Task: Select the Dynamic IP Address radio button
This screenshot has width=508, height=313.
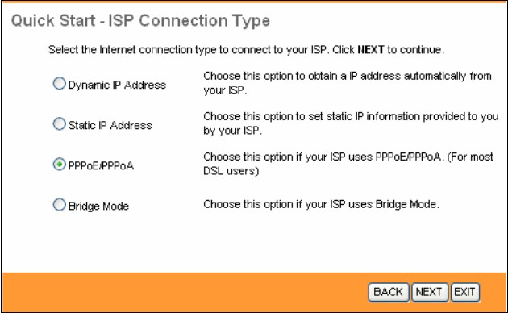Action: pos(60,84)
